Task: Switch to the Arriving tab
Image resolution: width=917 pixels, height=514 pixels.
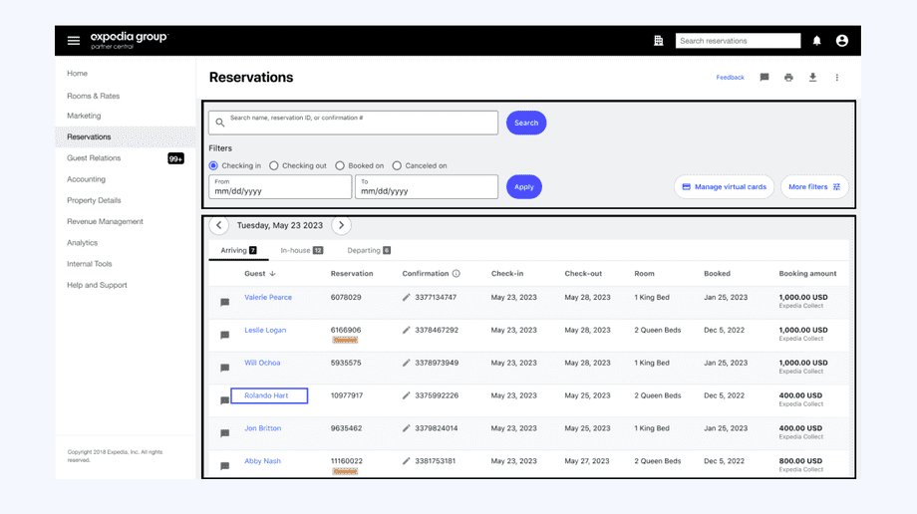Action: 238,250
